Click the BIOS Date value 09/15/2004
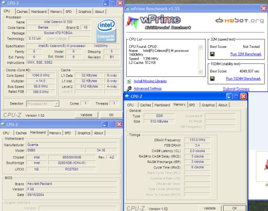Screen dimensions: 268x211 pos(72,195)
